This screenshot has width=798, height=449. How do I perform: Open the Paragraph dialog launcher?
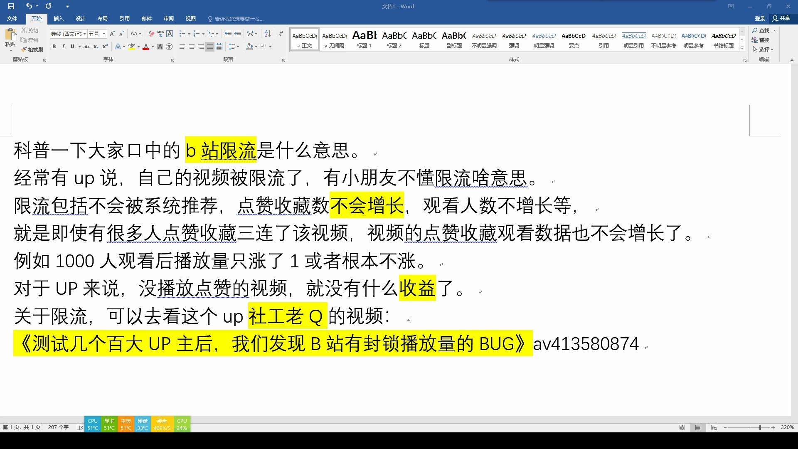pos(283,61)
